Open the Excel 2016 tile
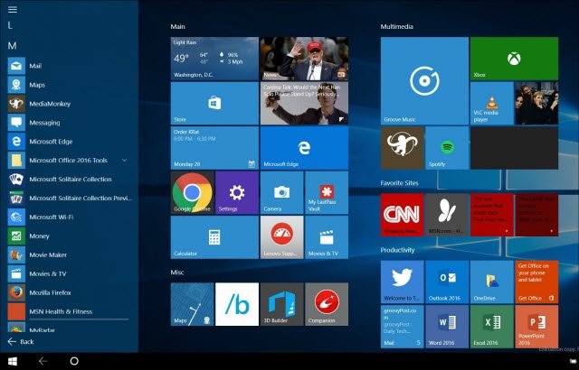Viewport: 579px width, 370px height. 491,326
